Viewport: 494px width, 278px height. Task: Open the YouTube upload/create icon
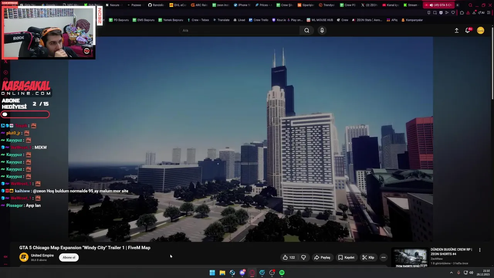click(x=457, y=31)
